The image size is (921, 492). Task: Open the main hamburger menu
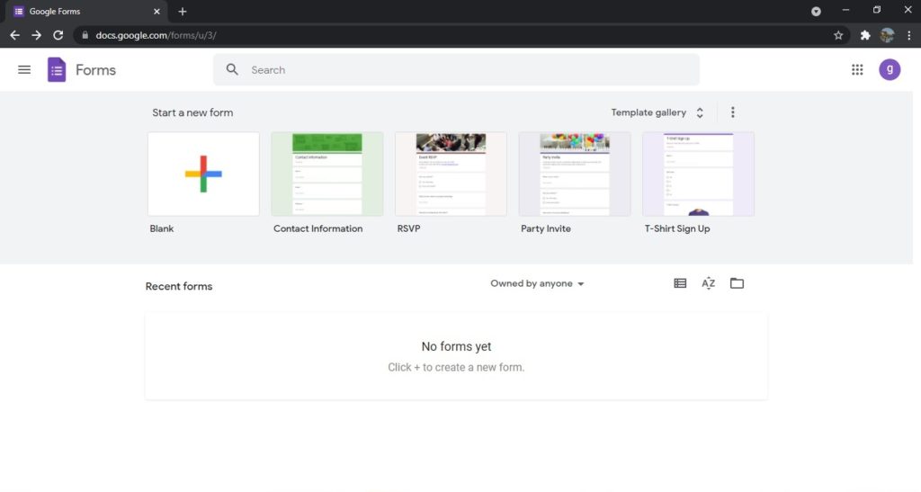coord(24,70)
